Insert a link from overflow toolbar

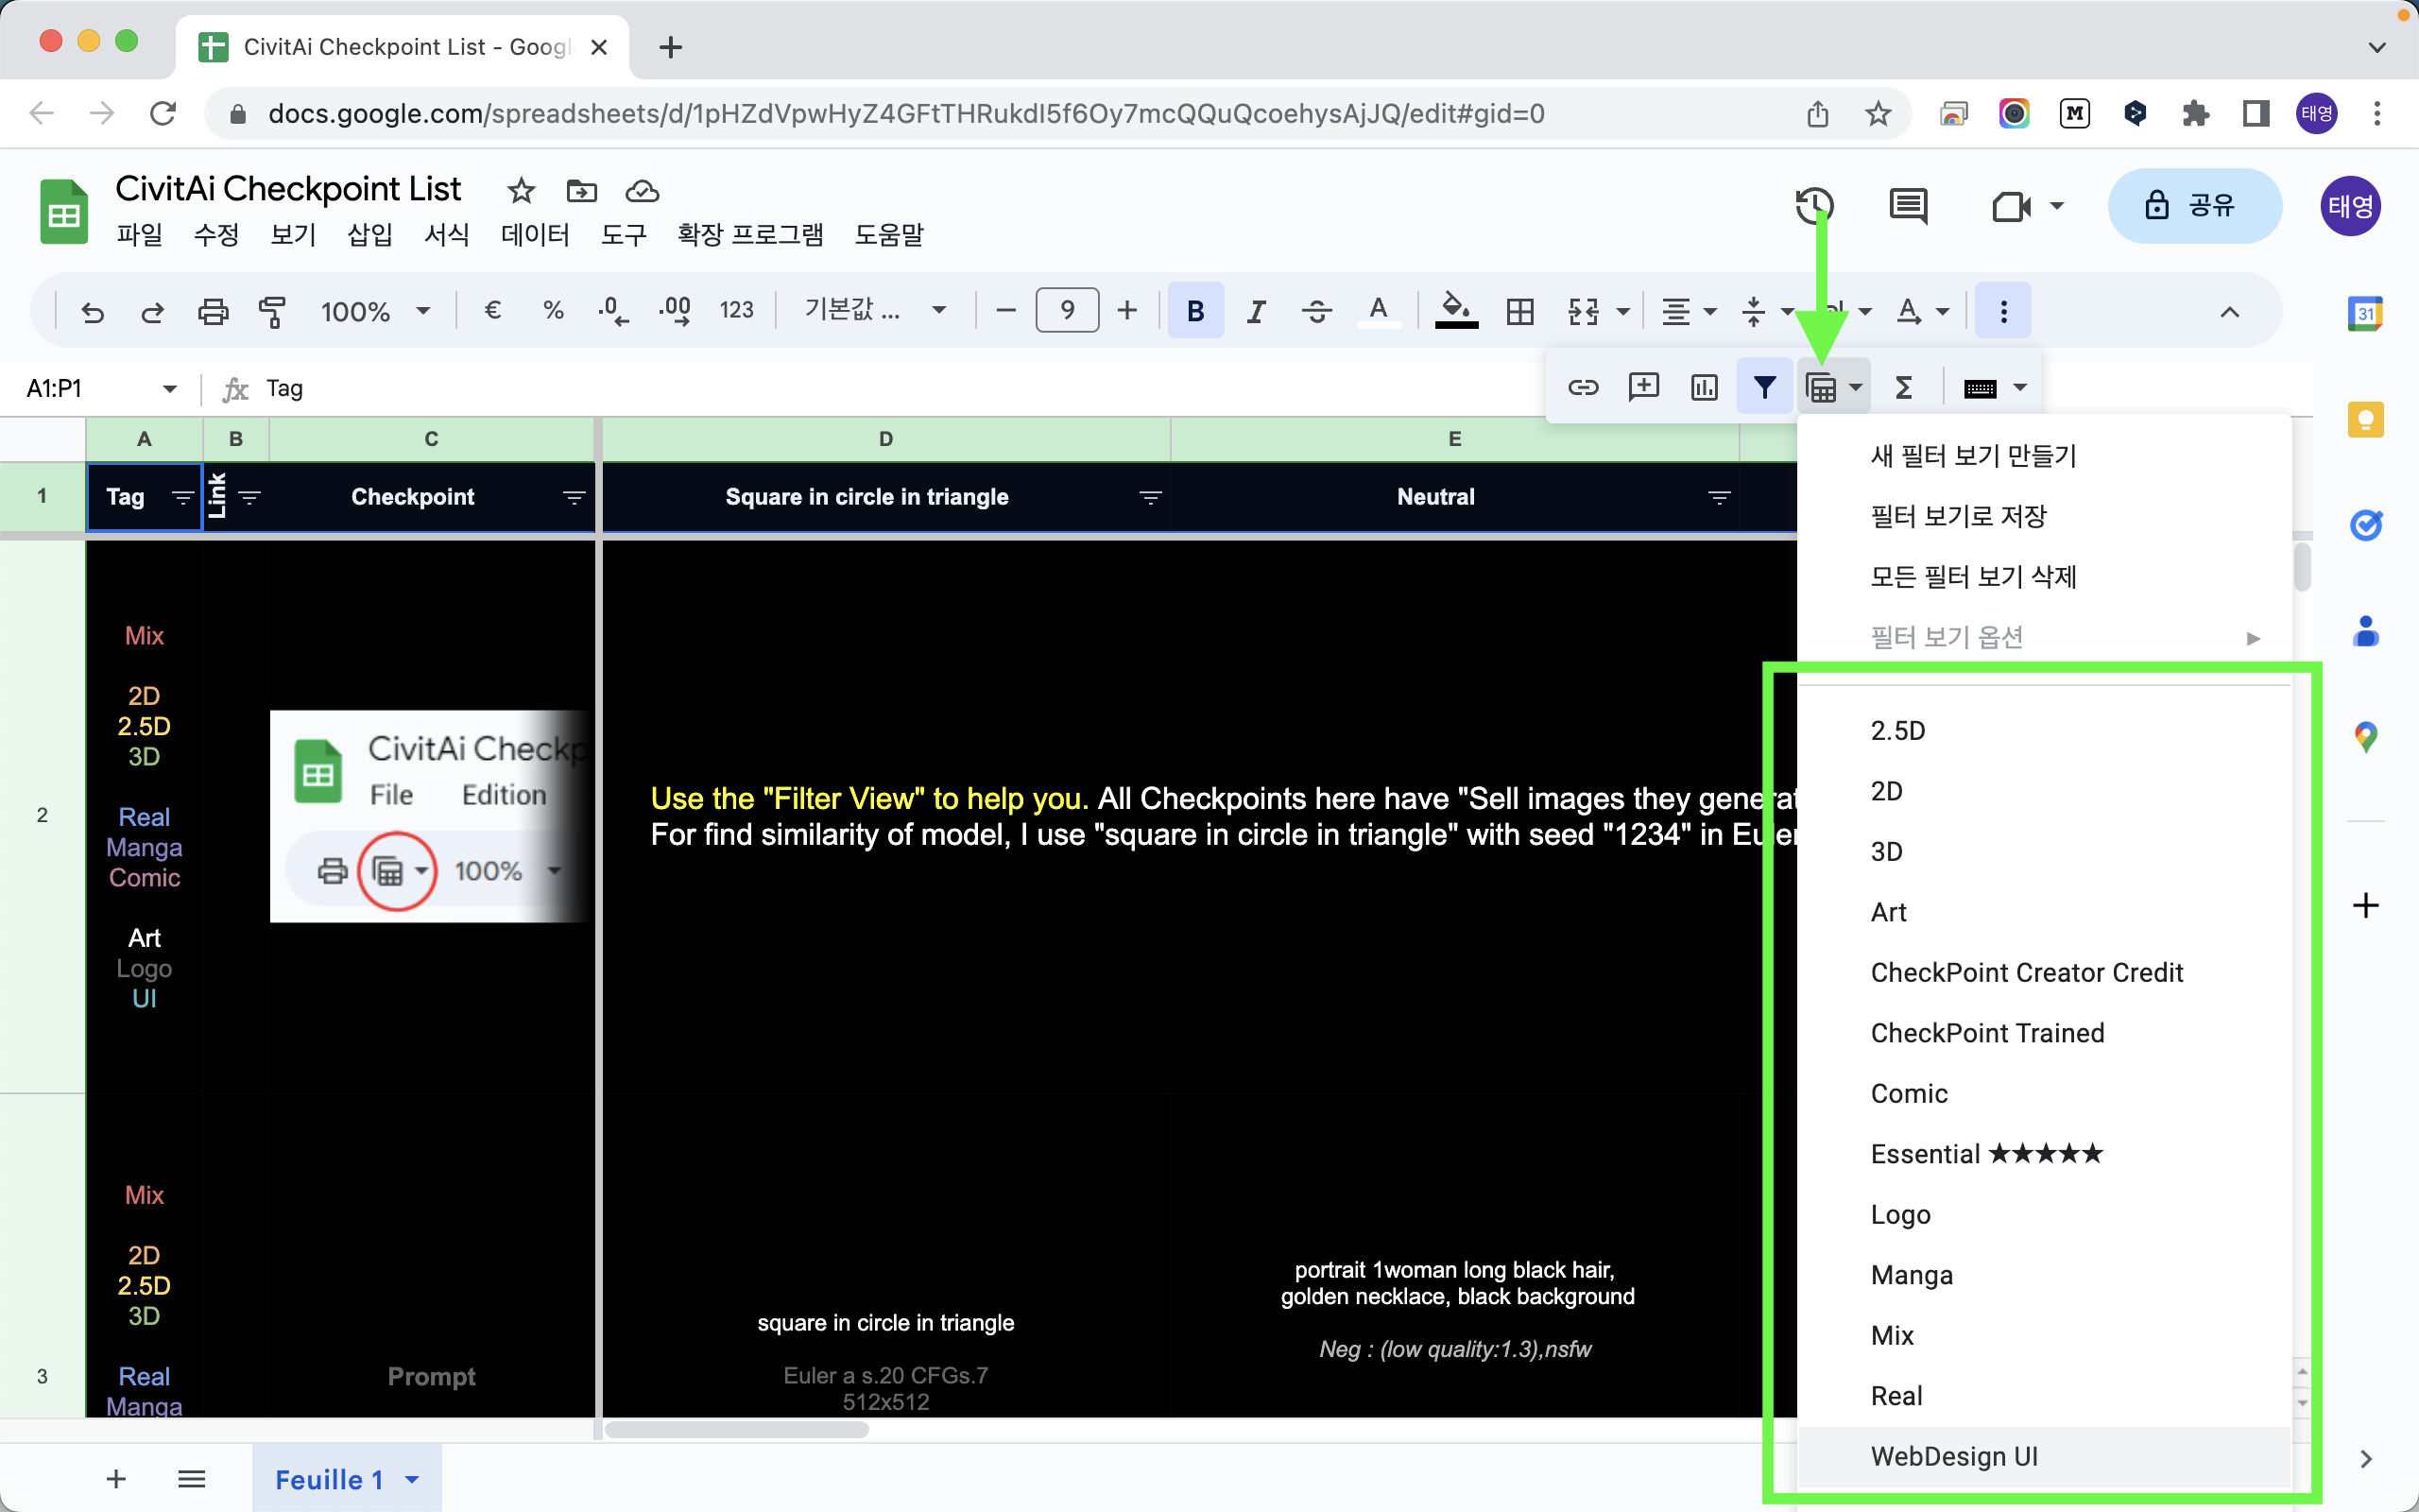pos(1584,387)
